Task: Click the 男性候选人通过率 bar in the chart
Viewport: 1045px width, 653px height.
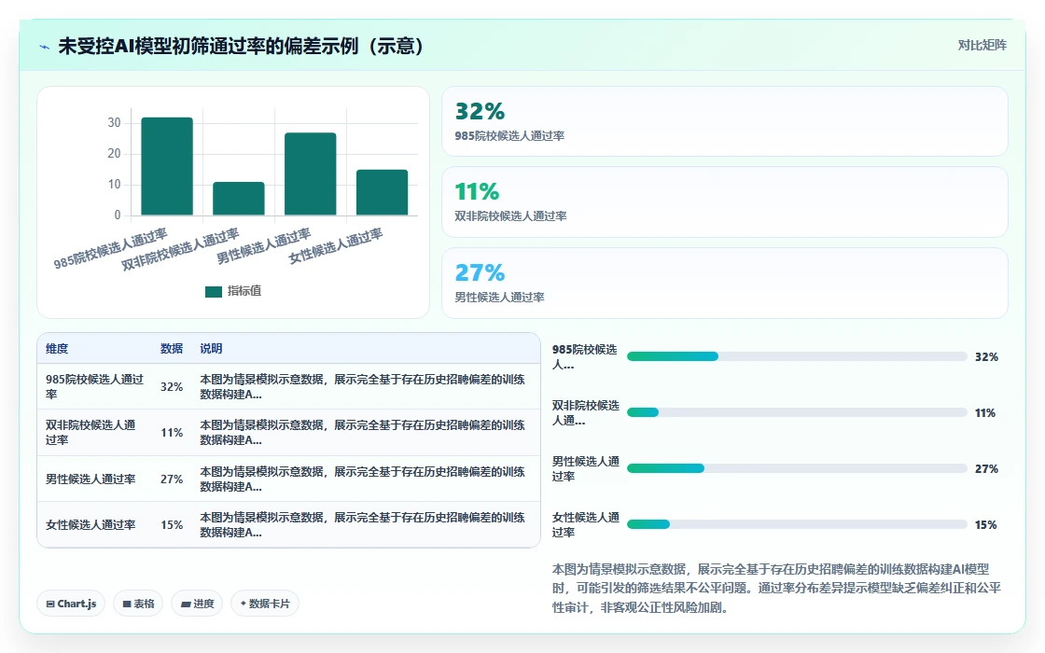Action: [311, 174]
